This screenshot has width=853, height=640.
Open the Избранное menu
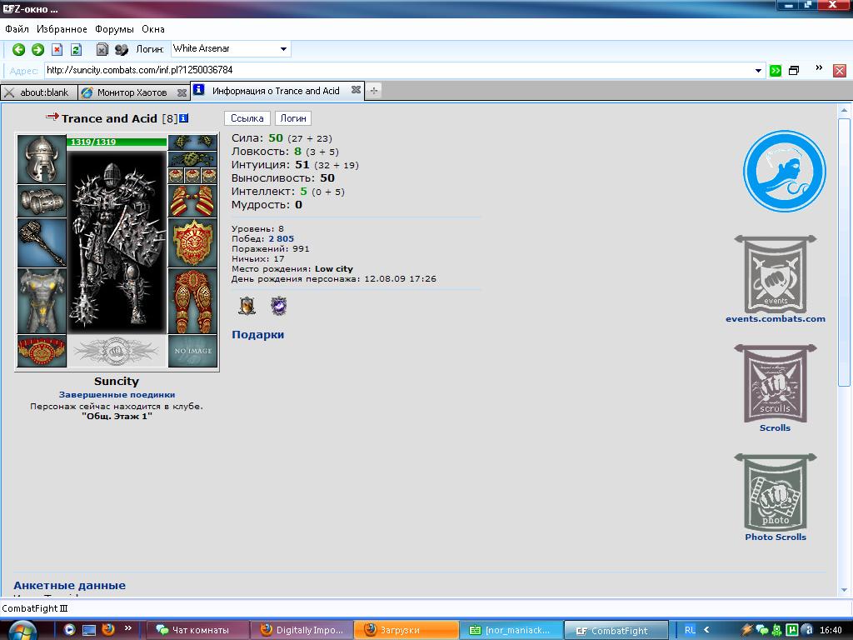coord(62,29)
